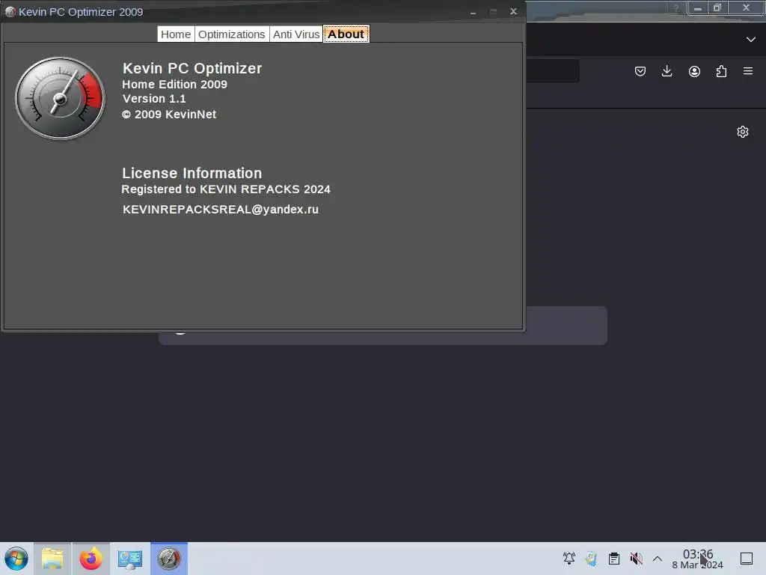The width and height of the screenshot is (766, 575).
Task: Click the About tab
Action: coord(346,34)
